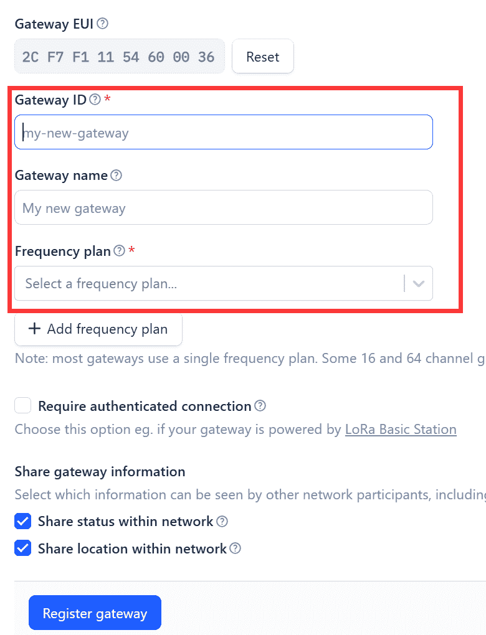Click Register gateway button
486x635 pixels.
[95, 613]
